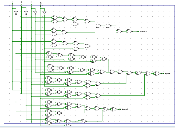Click the AmayorB output label text
The width and height of the screenshot is (175, 128).
click(x=144, y=31)
